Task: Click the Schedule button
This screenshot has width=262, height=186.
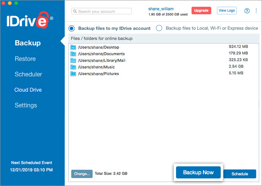Action: click(x=240, y=174)
